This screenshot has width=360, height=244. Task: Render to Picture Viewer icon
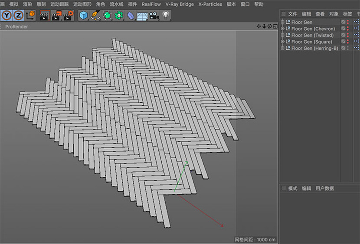coord(57,15)
